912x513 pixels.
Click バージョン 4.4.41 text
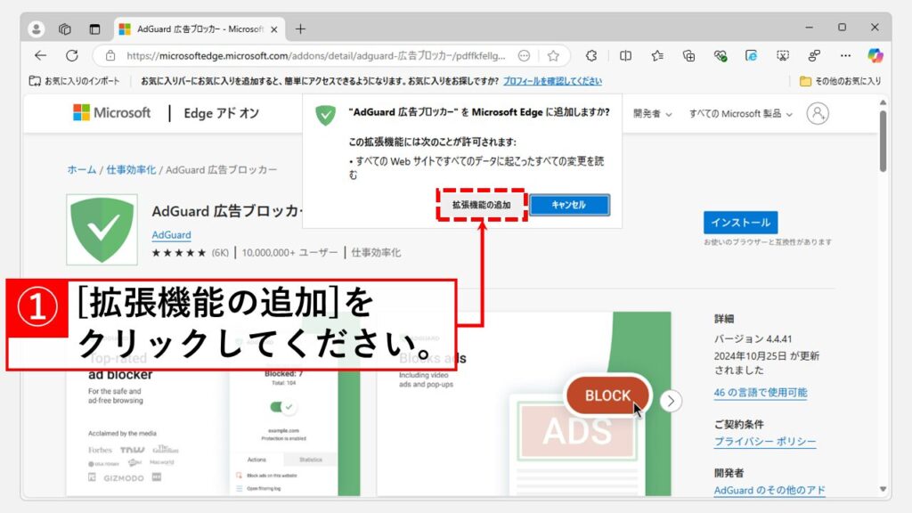(x=753, y=338)
